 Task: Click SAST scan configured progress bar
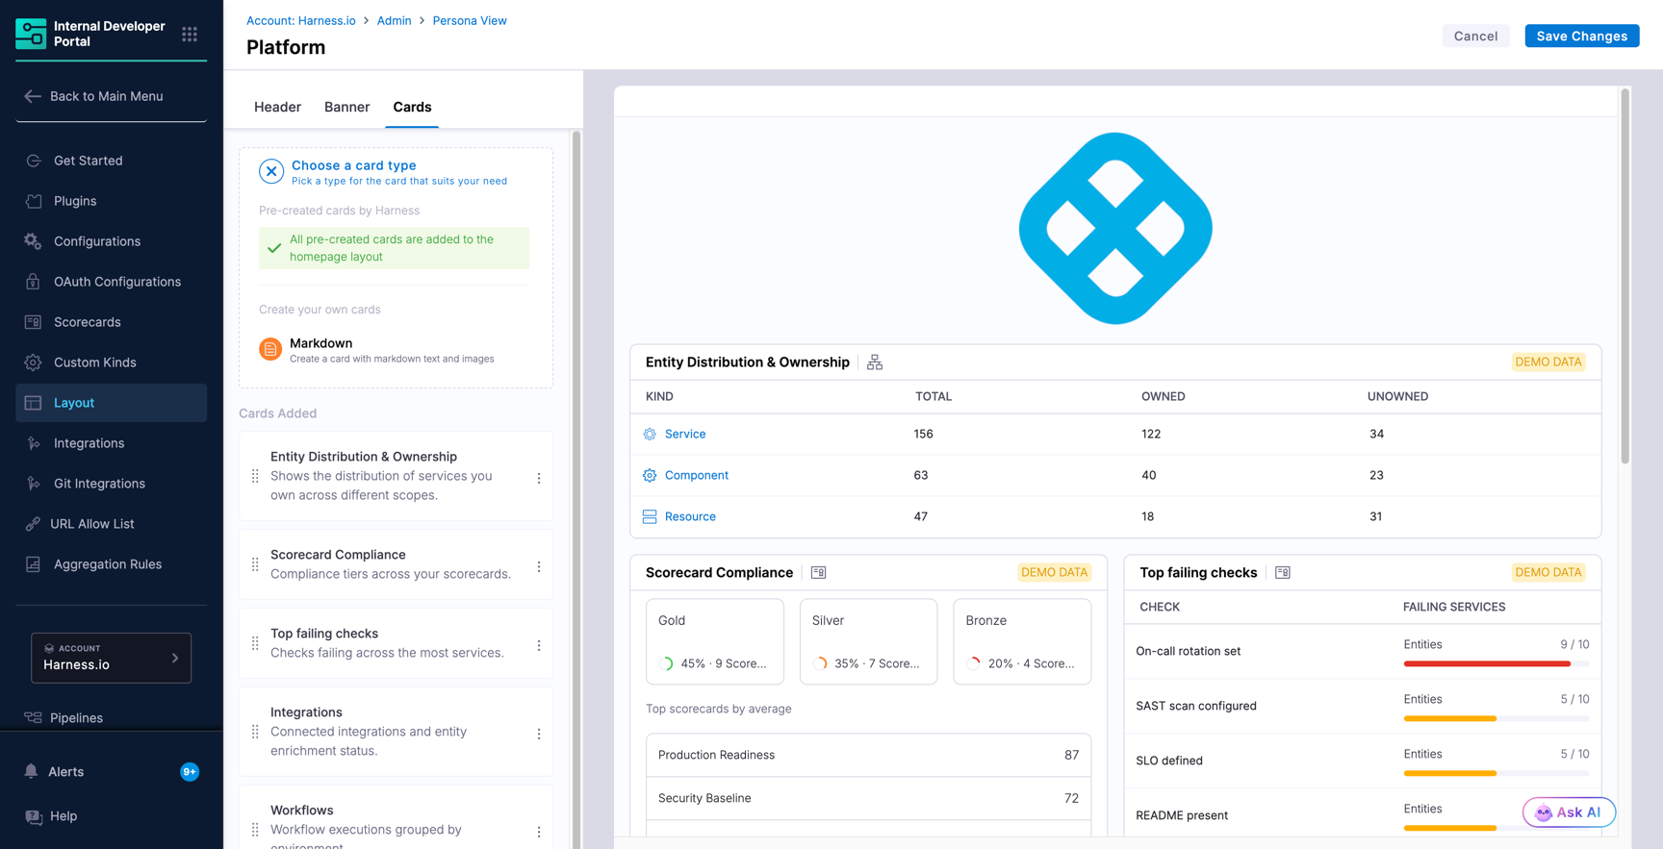coord(1497,718)
